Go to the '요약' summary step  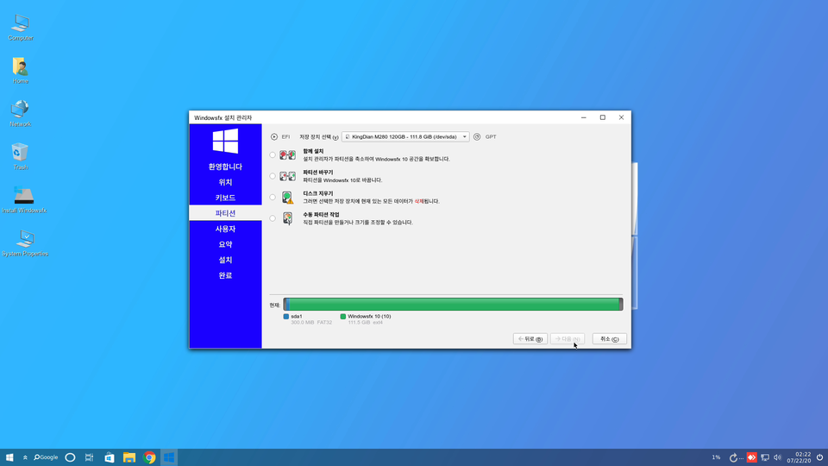point(225,244)
